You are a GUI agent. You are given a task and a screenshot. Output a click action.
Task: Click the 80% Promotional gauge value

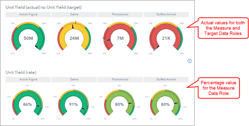[x=120, y=104]
